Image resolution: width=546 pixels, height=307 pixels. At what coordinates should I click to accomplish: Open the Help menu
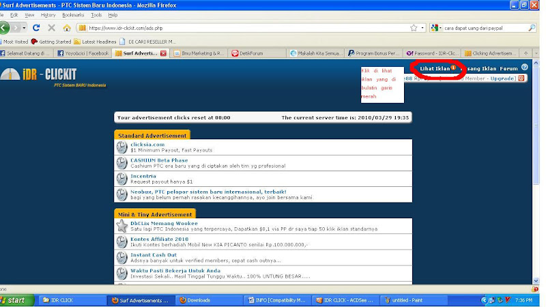113,15
